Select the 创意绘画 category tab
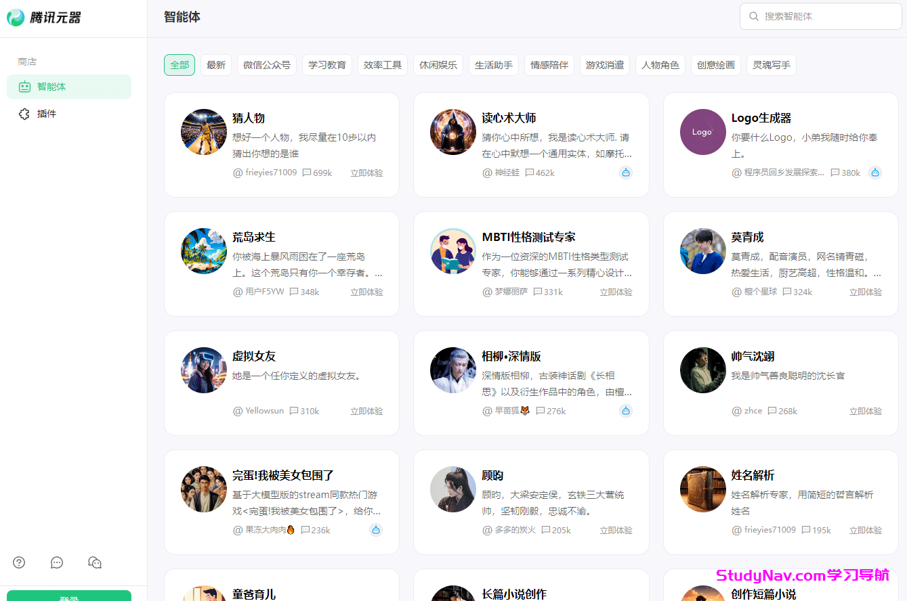907x601 pixels. pos(715,65)
